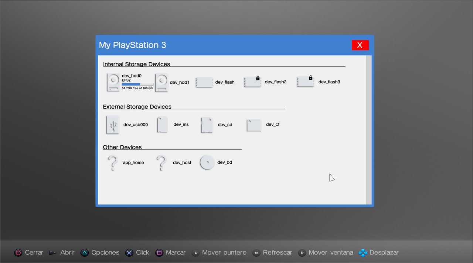Click the dev_flash2 label text
The height and width of the screenshot is (263, 473).
pyautogui.click(x=276, y=82)
